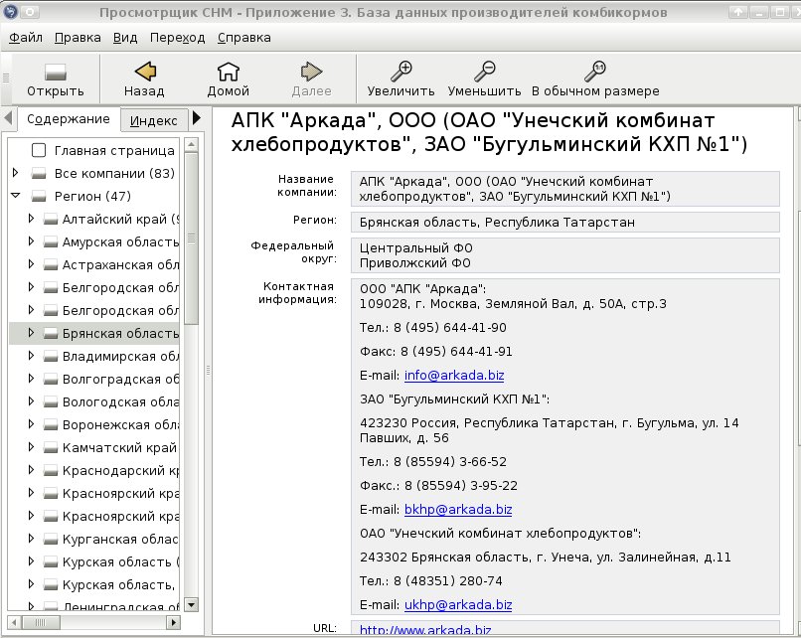Image resolution: width=801 pixels, height=638 pixels.
Task: Switch to the Содержание tab
Action: pyautogui.click(x=69, y=119)
